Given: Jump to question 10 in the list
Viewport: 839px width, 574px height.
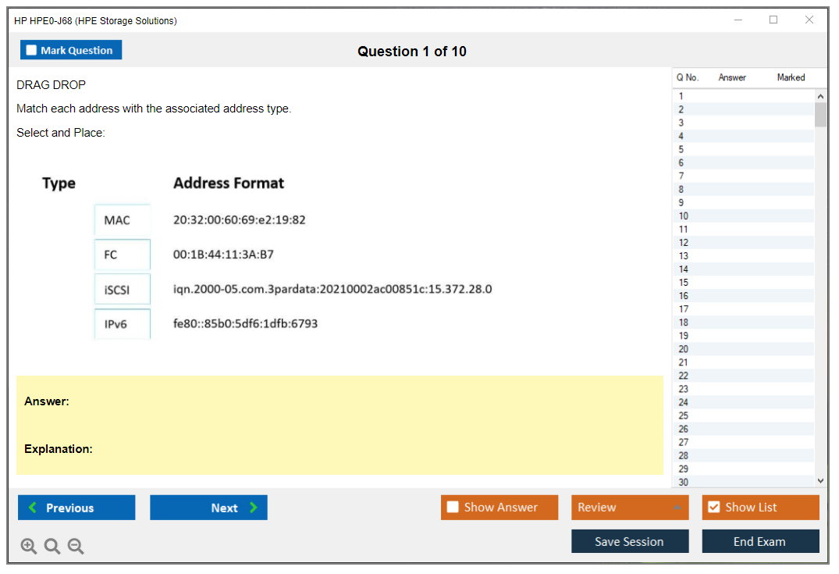Looking at the screenshot, I should point(684,216).
